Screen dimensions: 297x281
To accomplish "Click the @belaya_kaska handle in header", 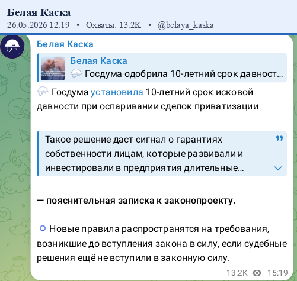I will coord(186,25).
